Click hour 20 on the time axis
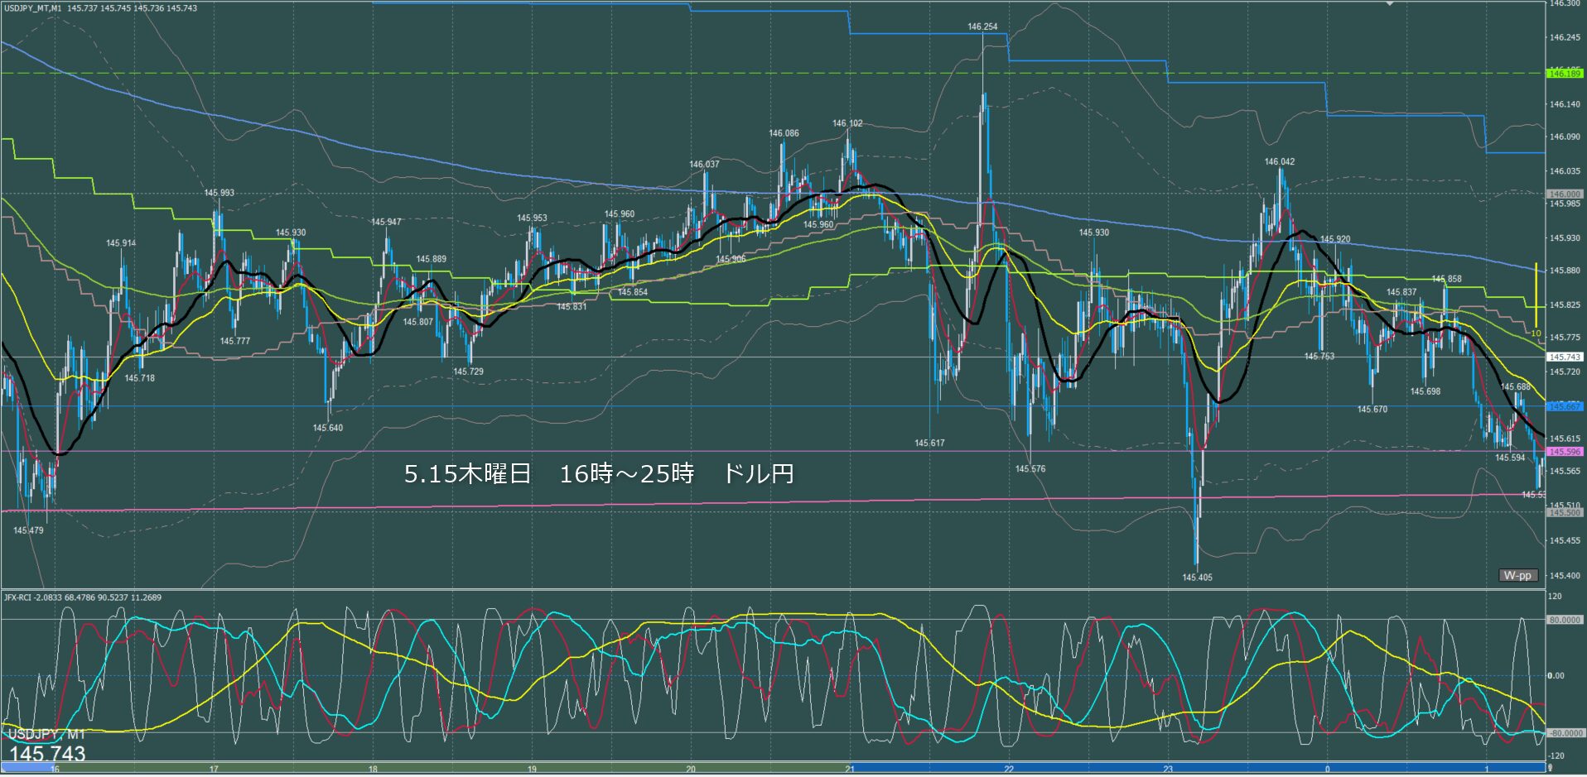This screenshot has height=777, width=1587. pos(691,770)
